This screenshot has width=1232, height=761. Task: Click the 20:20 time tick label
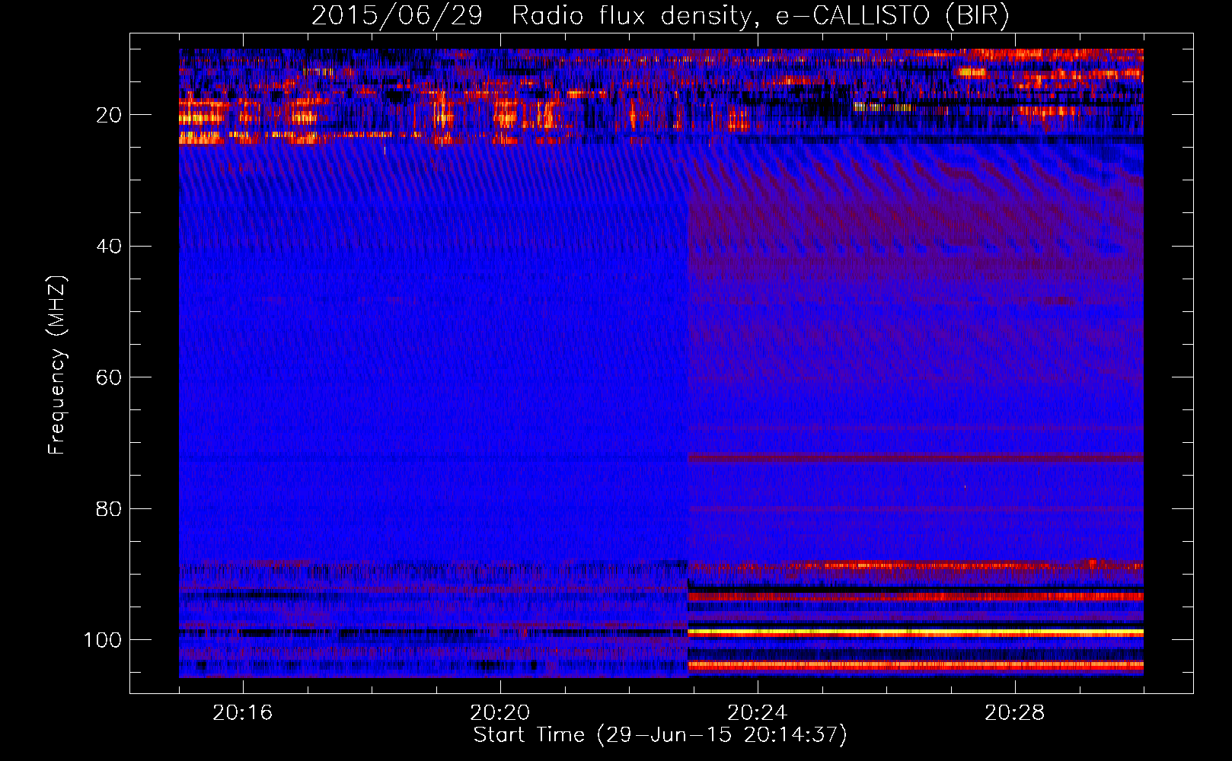[500, 713]
